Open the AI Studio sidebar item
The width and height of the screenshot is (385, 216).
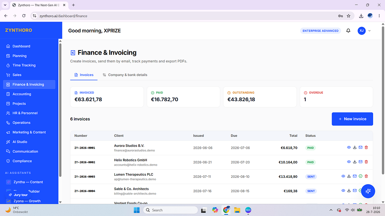[29, 142]
